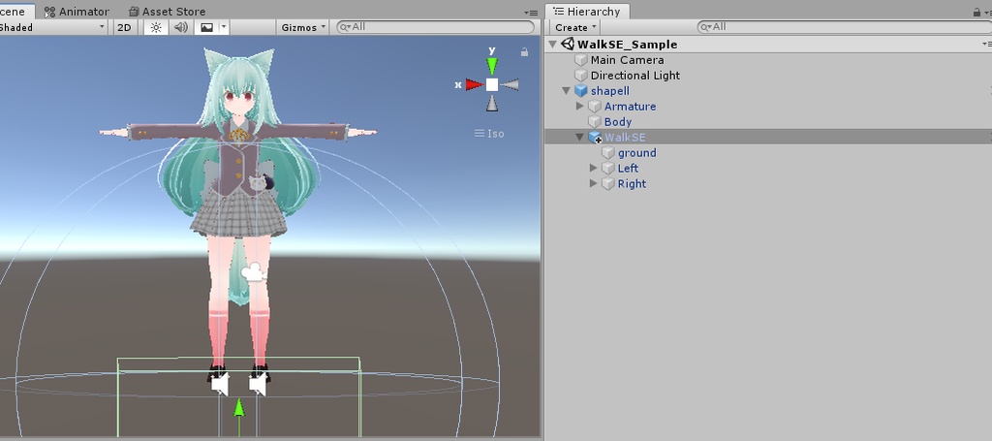Collapse the shapell object
Image resolution: width=992 pixels, height=441 pixels.
(x=566, y=91)
